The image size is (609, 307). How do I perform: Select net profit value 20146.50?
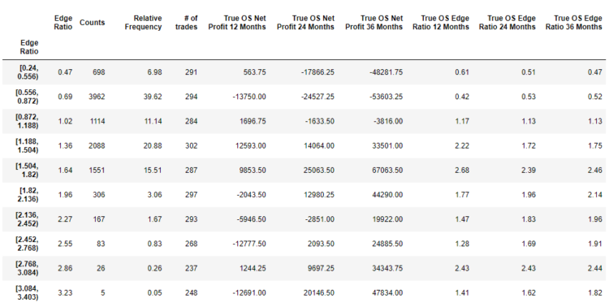320,292
